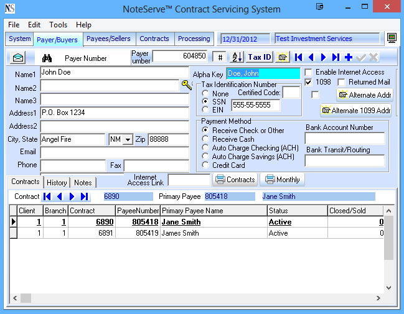Image resolution: width=404 pixels, height=314 pixels.
Task: Add new payer with blue plus icon
Action: click(348, 57)
